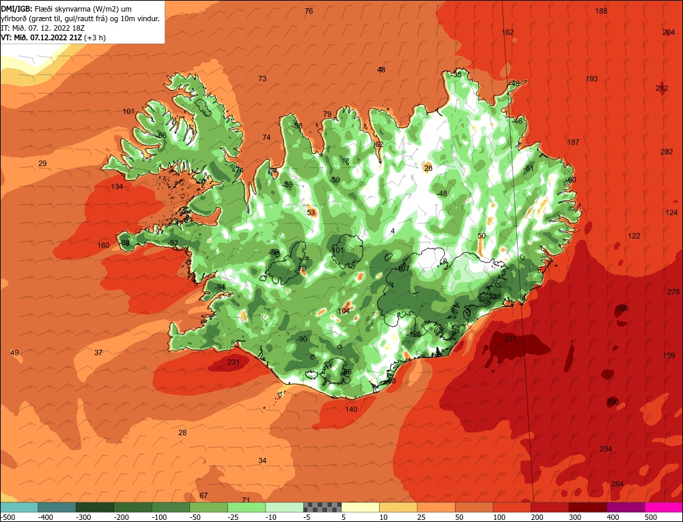Click the value 62 on the north coast
Viewport: 683px width, 522px height.
tap(379, 144)
